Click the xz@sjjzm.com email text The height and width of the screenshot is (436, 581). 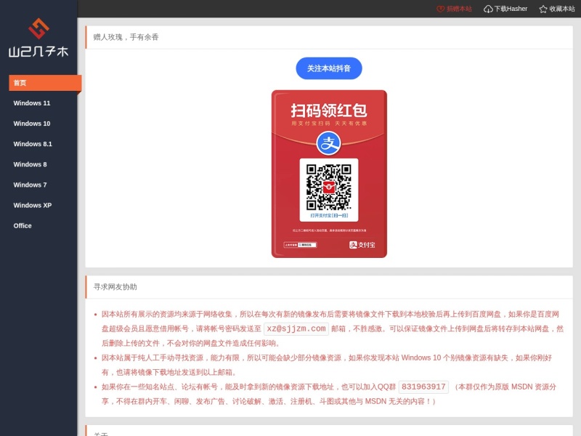(296, 329)
